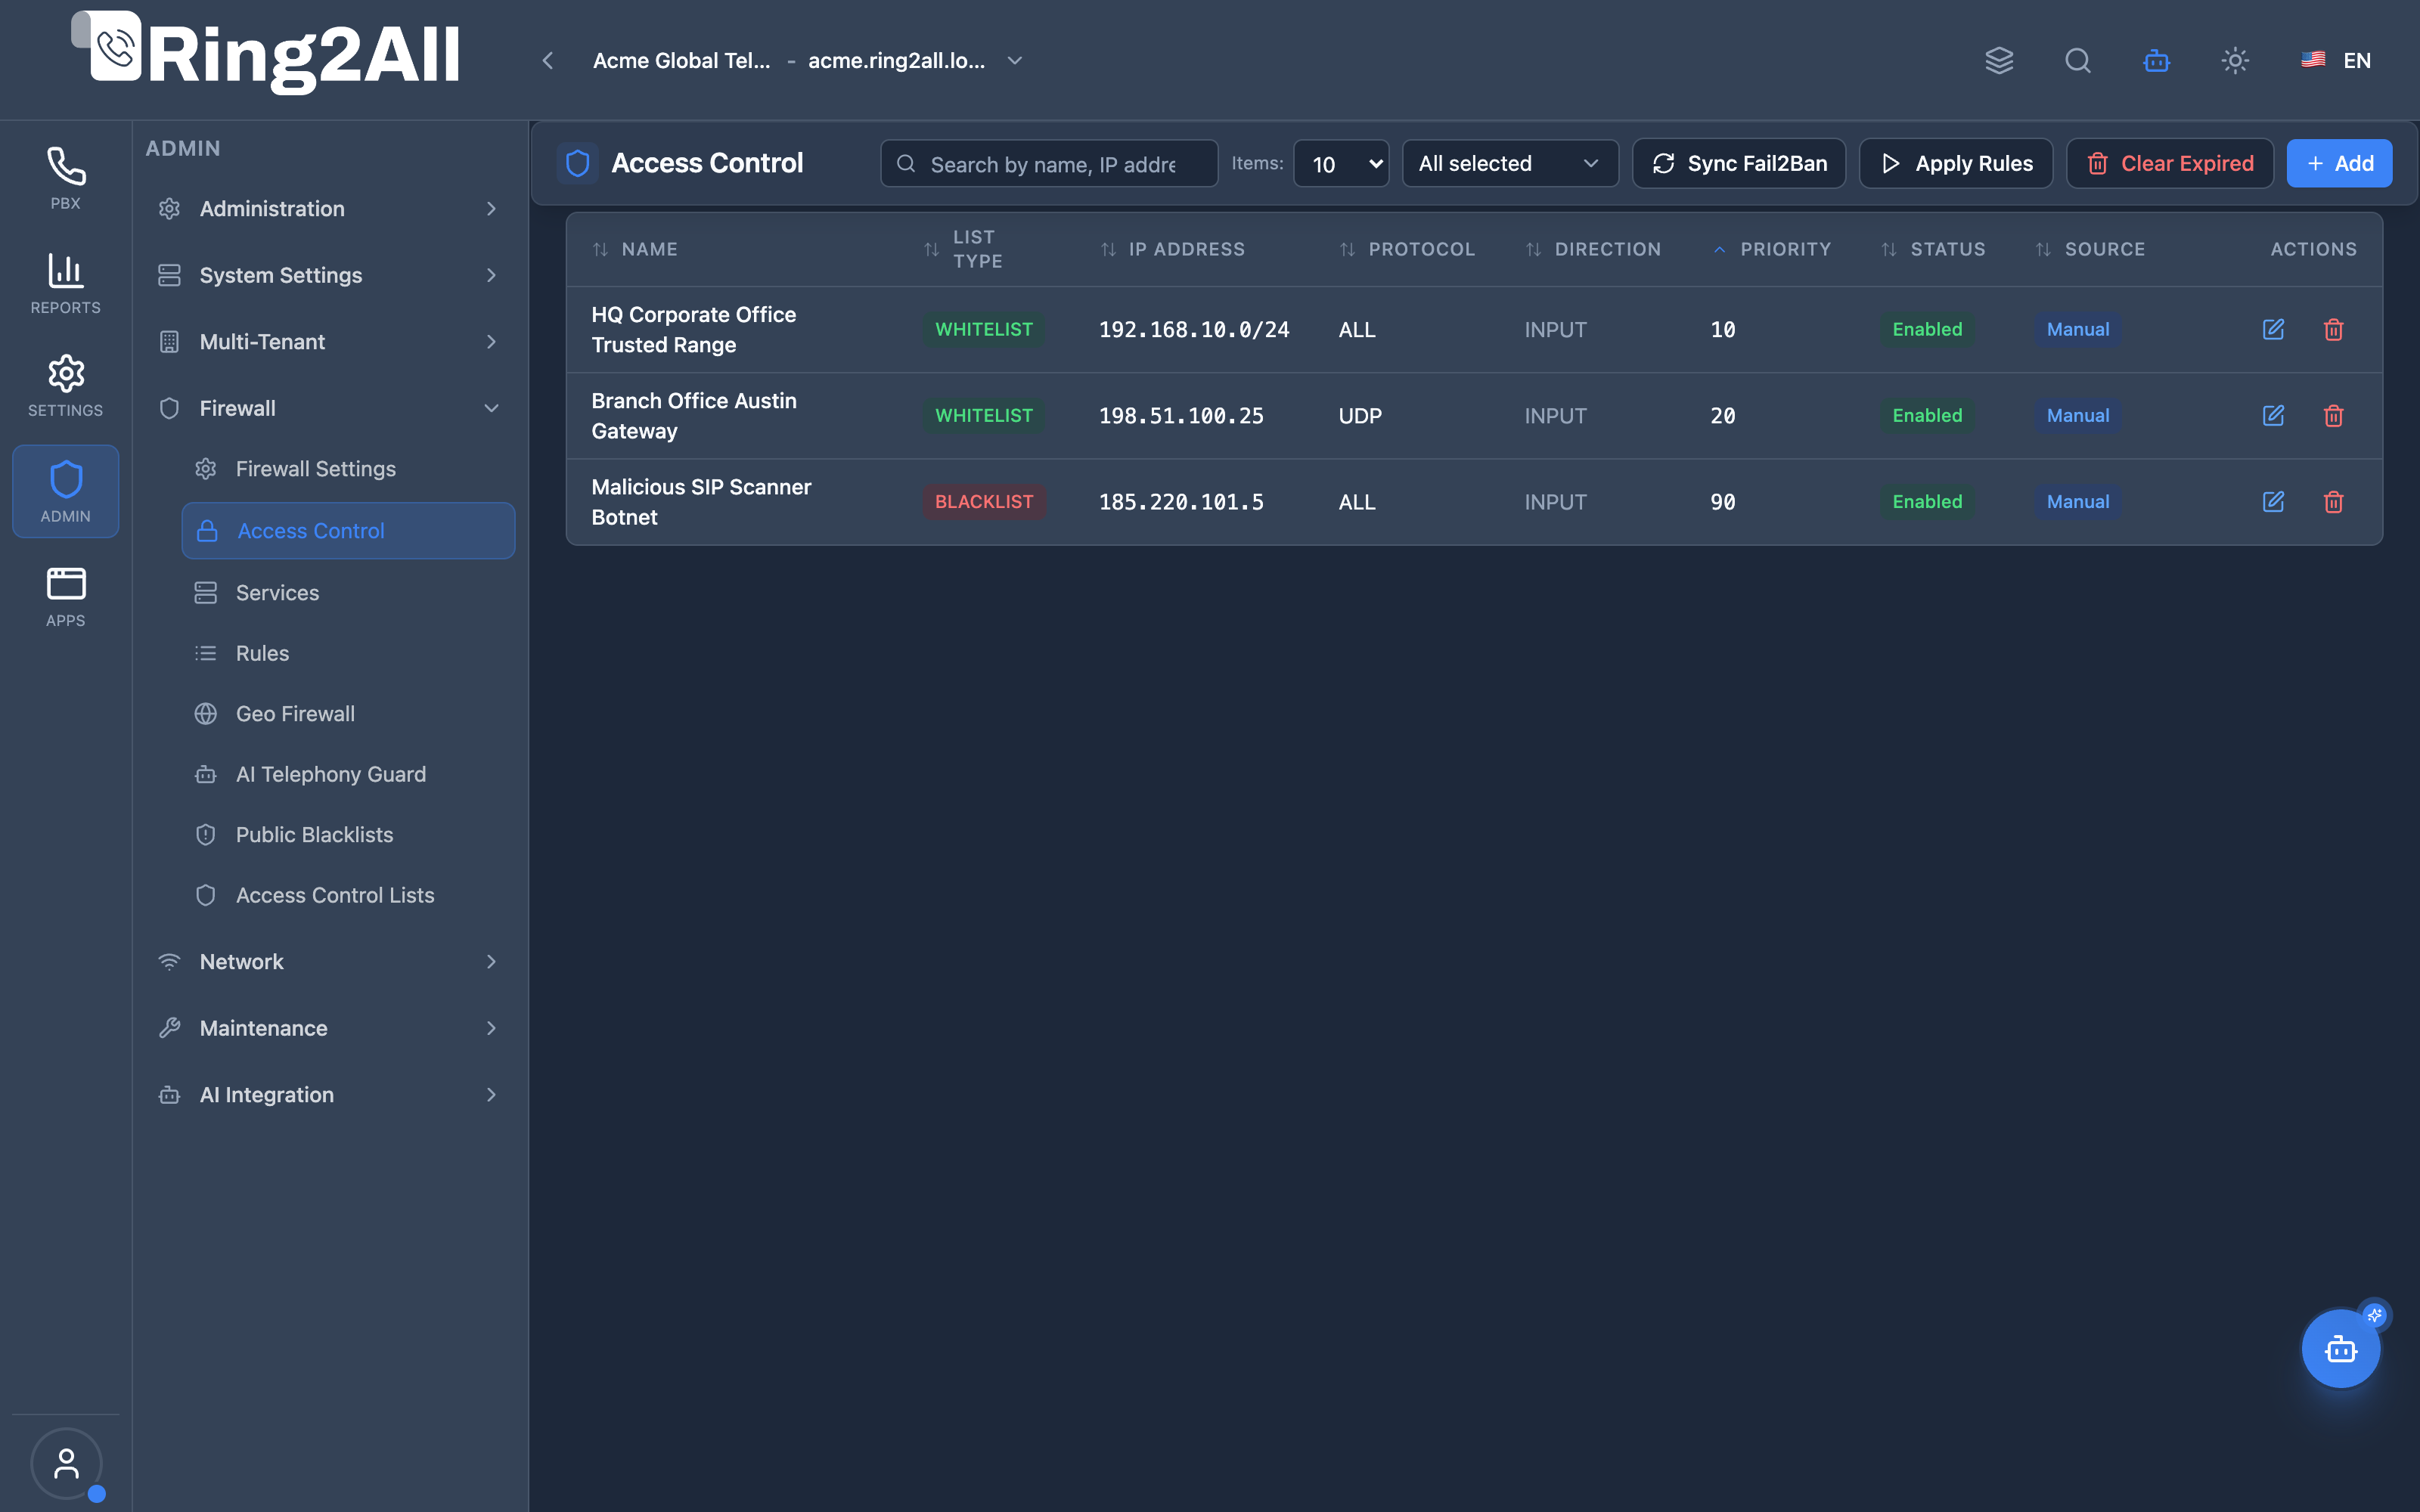Collapse the Firewall menu

click(328, 408)
